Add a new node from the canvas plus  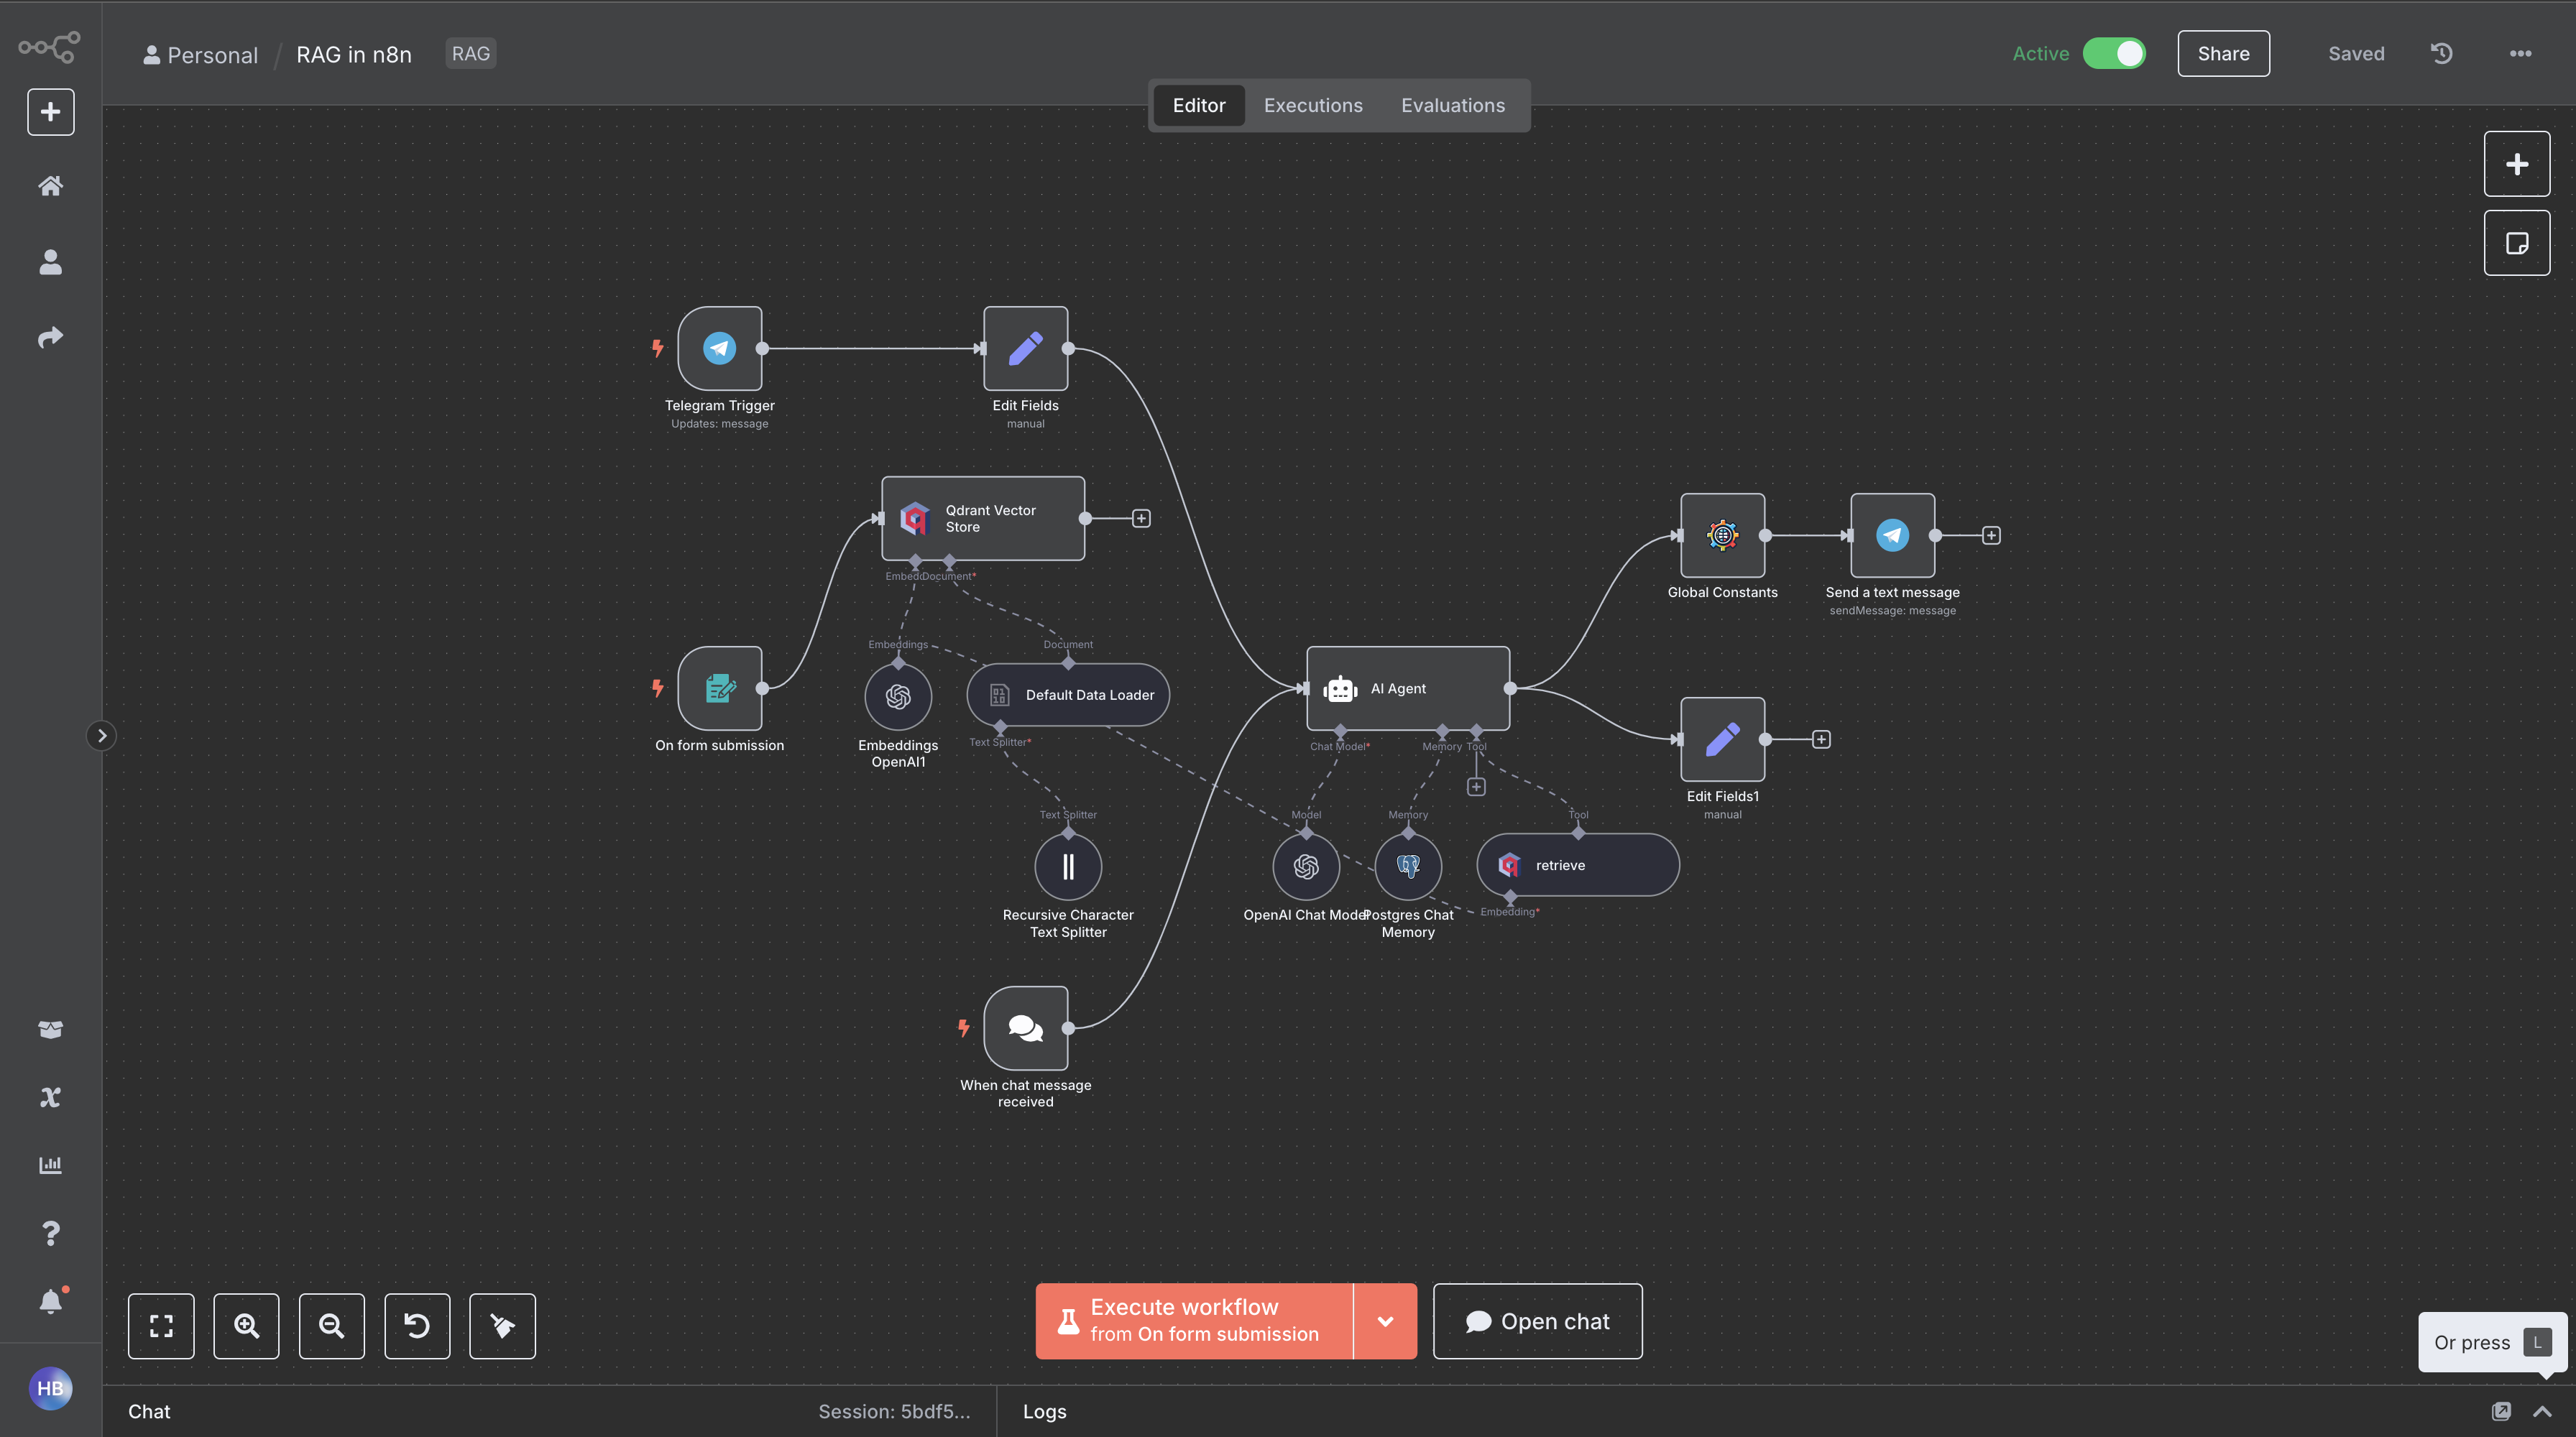click(2517, 163)
